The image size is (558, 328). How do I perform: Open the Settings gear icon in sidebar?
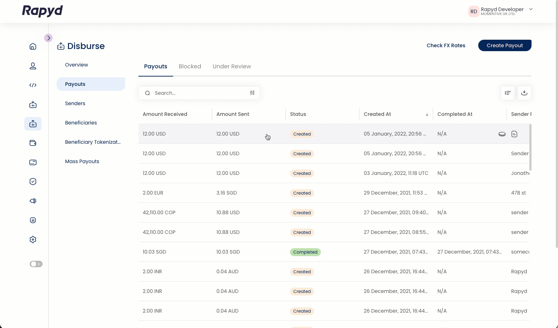(33, 240)
